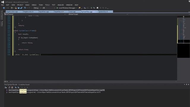Expand the Local Windows Debugger dropdown arrow
The height and width of the screenshot is (107, 190).
[x=77, y=8]
